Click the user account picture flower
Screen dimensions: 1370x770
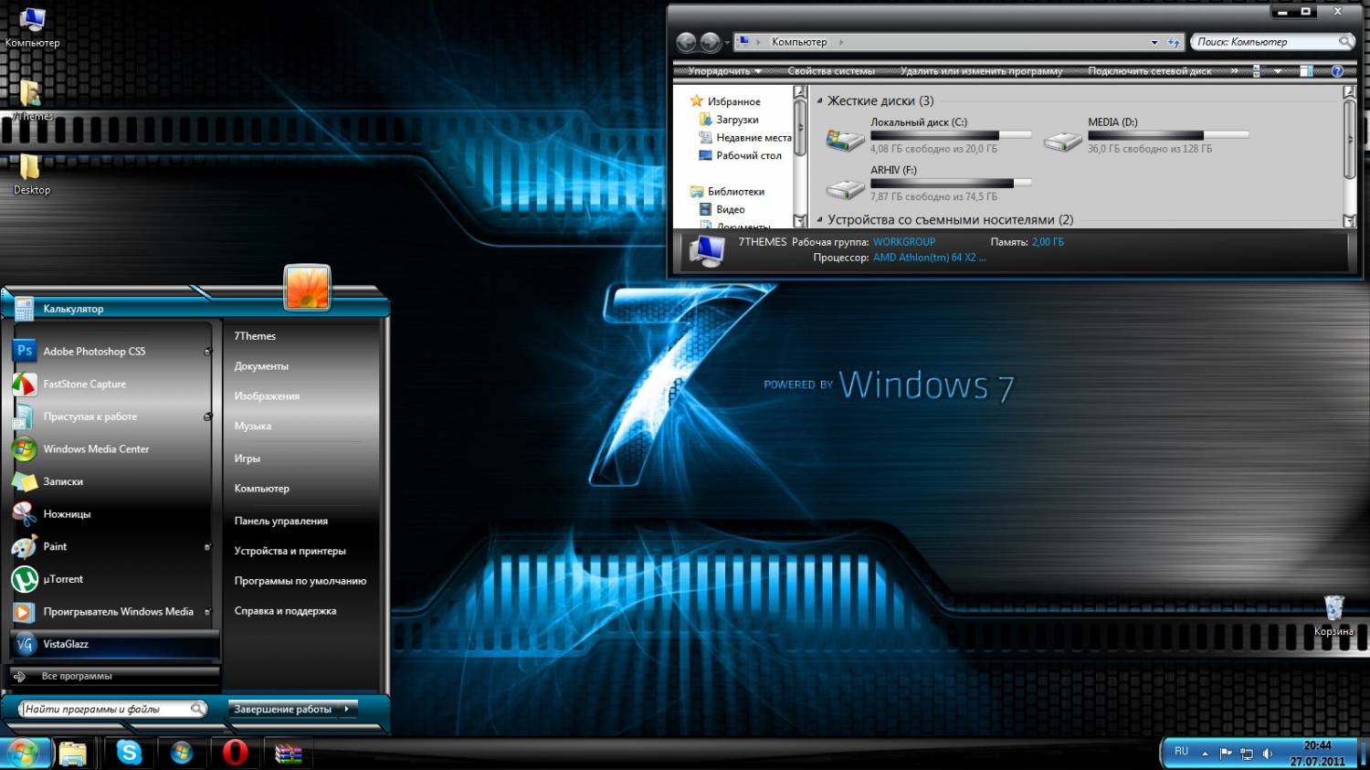point(307,287)
